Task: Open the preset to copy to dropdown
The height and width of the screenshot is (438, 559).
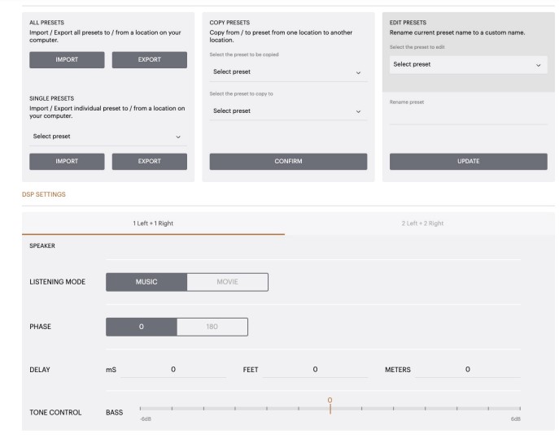Action: click(286, 111)
